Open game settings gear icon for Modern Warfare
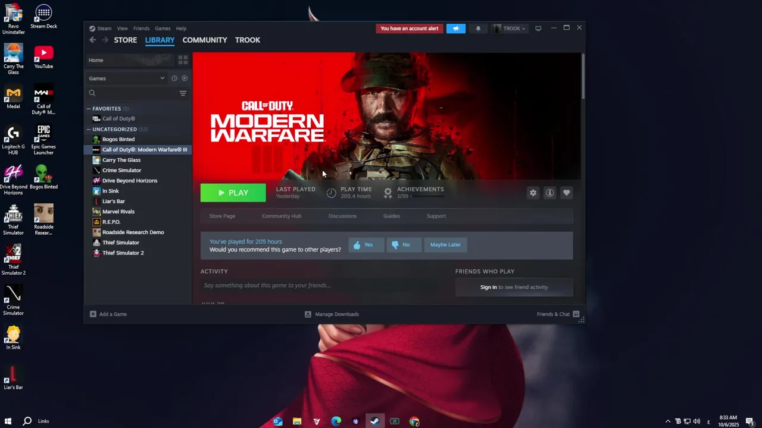Screen dimensions: 762x428 coord(533,193)
